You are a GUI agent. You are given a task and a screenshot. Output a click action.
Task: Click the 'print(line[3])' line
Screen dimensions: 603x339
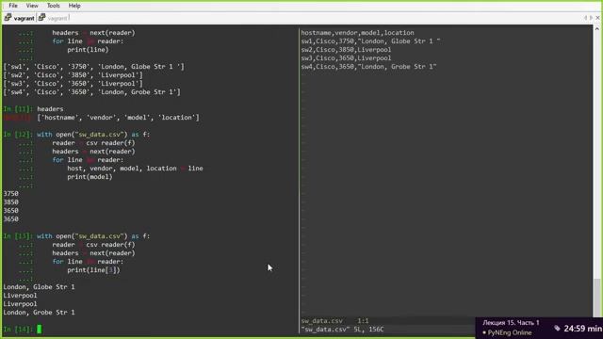pos(93,270)
